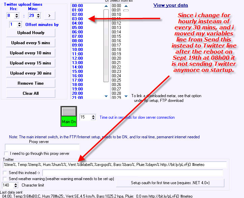Enable the proxy server checkbox
Viewport: 244px width, 198px height.
pos(6,153)
